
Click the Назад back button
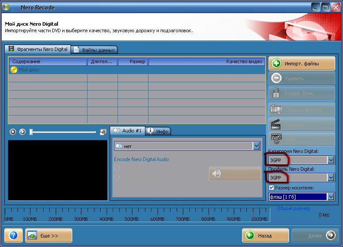click(265, 236)
